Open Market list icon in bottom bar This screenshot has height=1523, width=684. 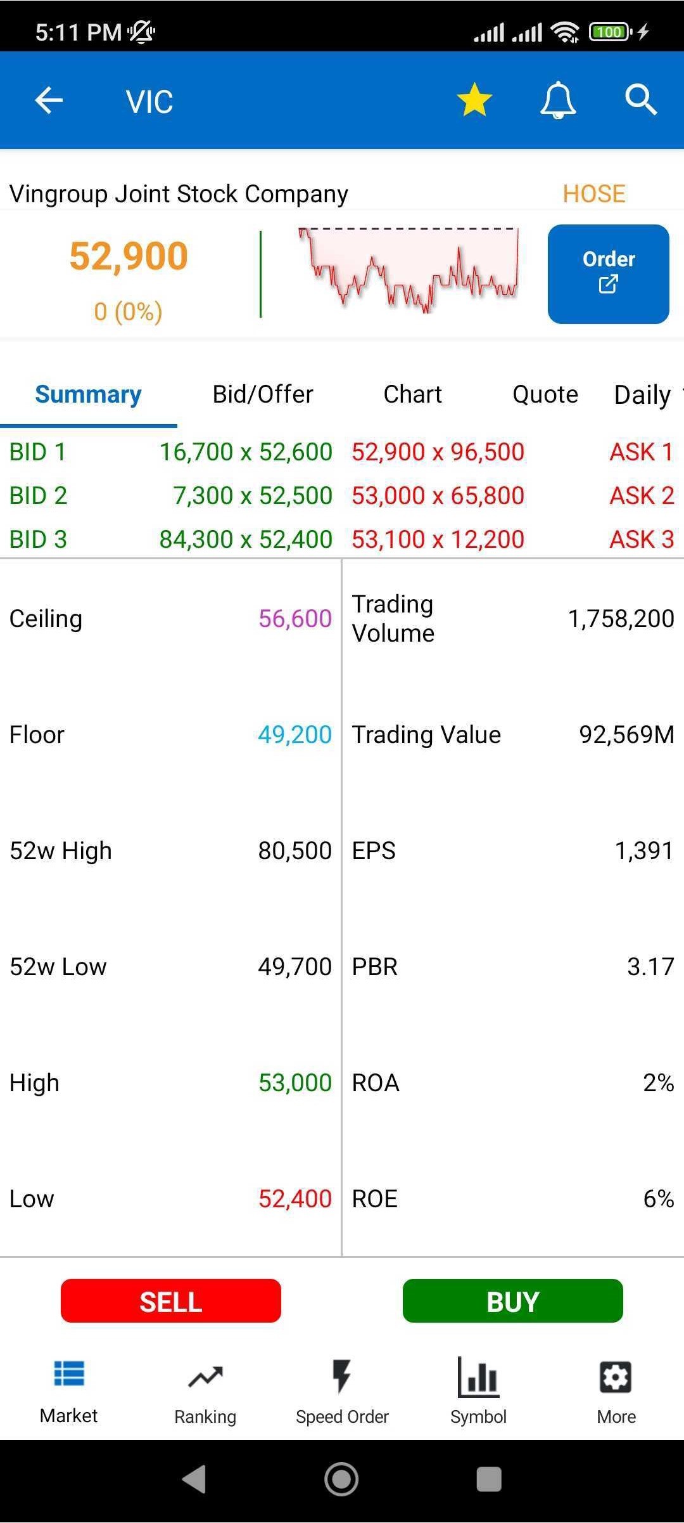click(x=69, y=1376)
